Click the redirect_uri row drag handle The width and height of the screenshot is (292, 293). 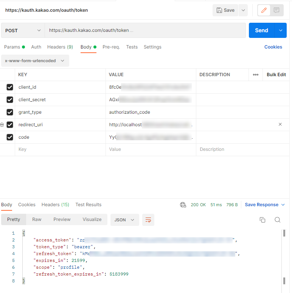point(2,124)
